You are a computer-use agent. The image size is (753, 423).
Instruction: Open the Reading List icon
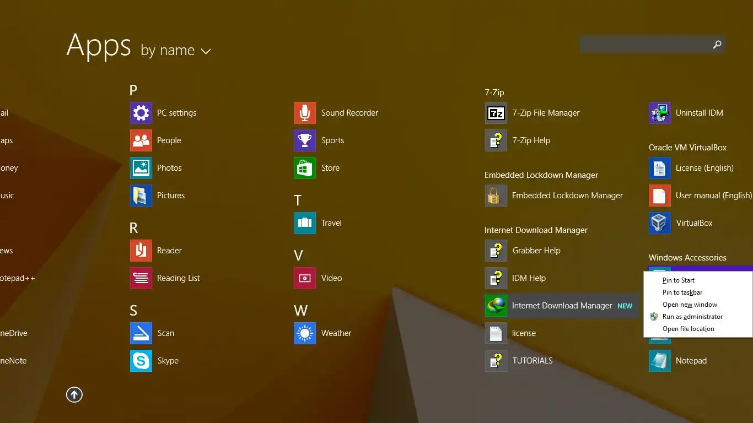point(141,278)
